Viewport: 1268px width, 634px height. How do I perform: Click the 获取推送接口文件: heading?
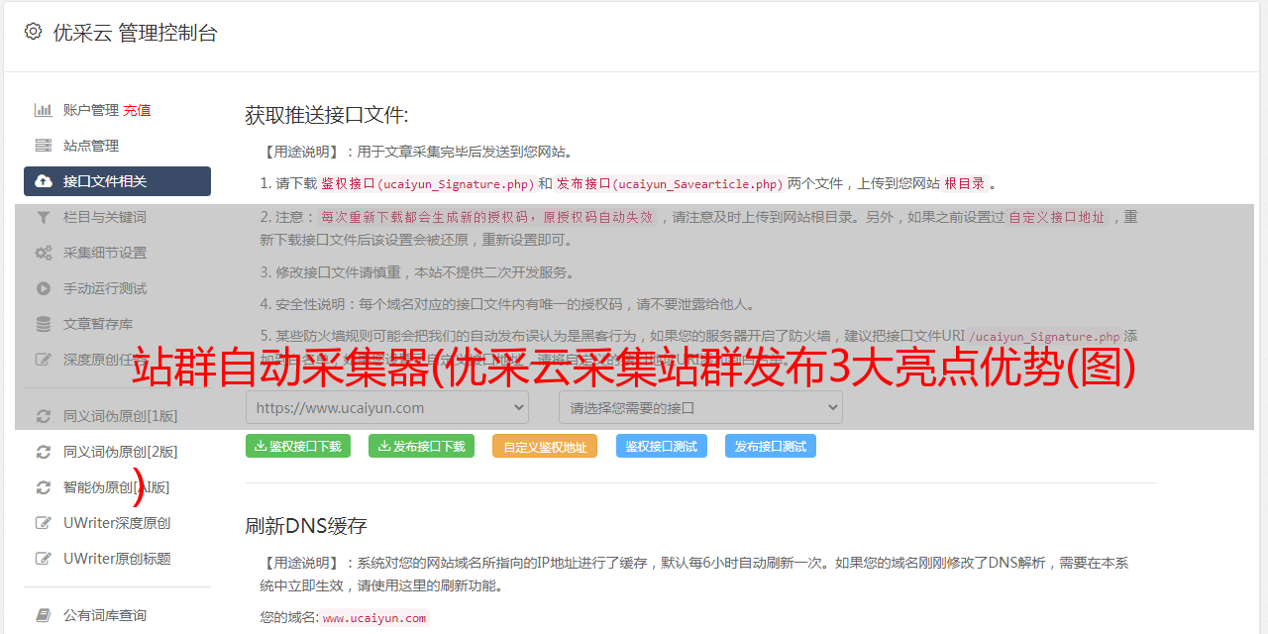click(327, 115)
